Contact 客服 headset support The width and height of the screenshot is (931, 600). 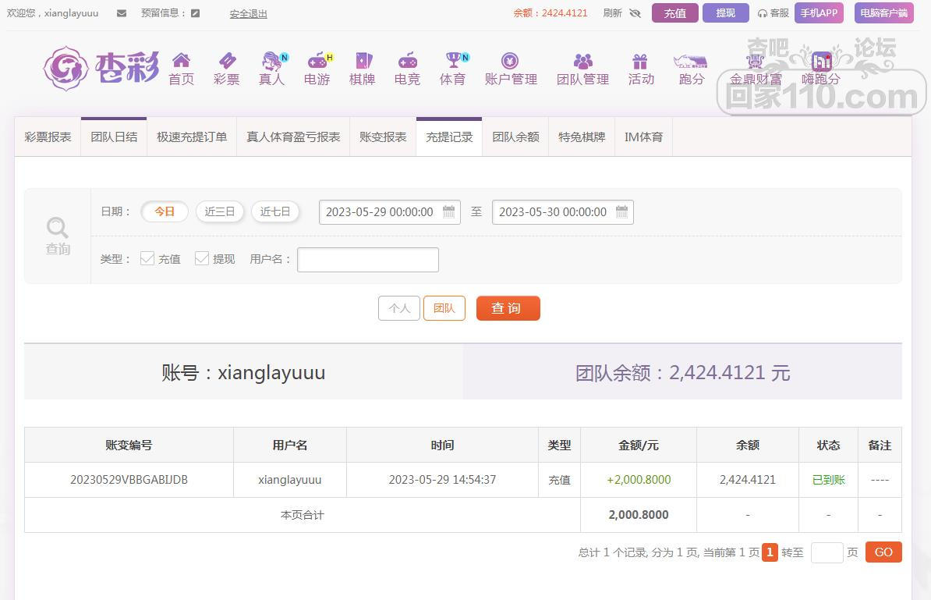coord(773,13)
